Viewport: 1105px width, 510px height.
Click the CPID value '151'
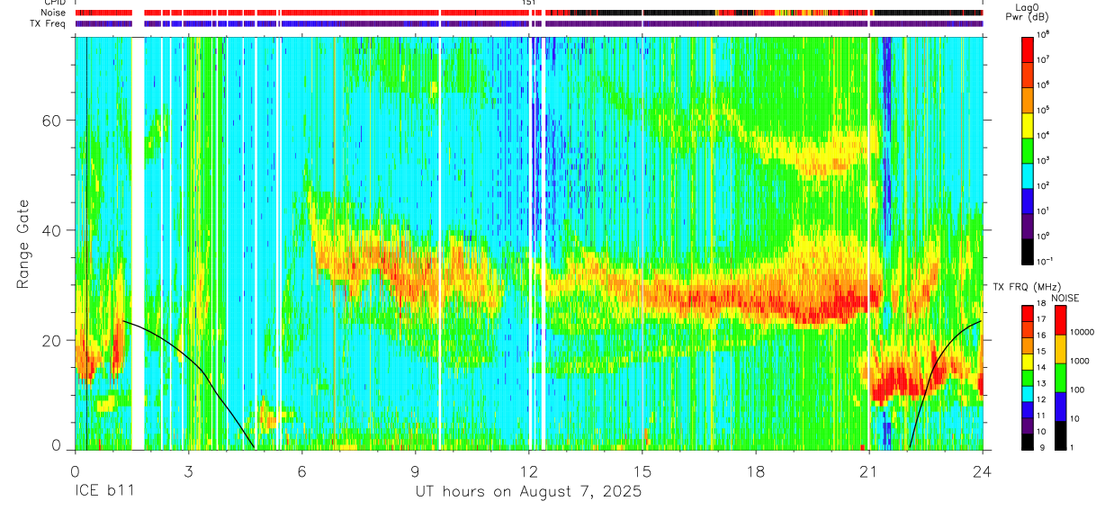(528, 3)
